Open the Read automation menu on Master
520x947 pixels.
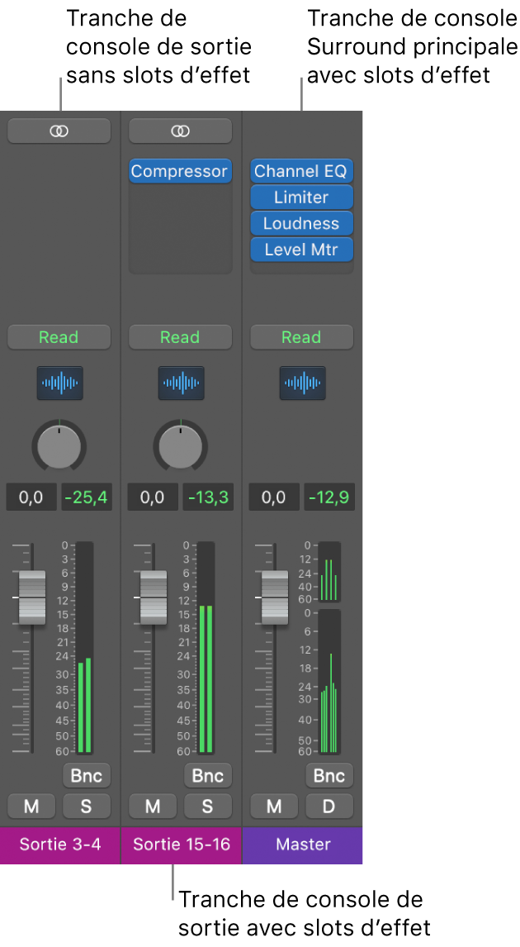[301, 337]
